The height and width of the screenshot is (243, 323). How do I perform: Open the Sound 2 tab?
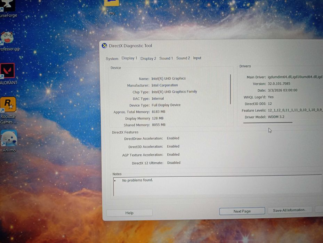(x=183, y=58)
